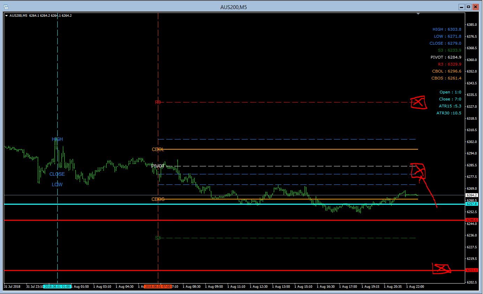Screen dimensions: 483x294
Task: Click the red price tag 6211.1
Action: [x=472, y=270]
